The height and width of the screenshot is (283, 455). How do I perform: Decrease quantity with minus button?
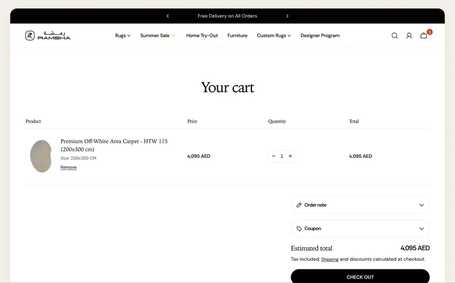point(274,156)
